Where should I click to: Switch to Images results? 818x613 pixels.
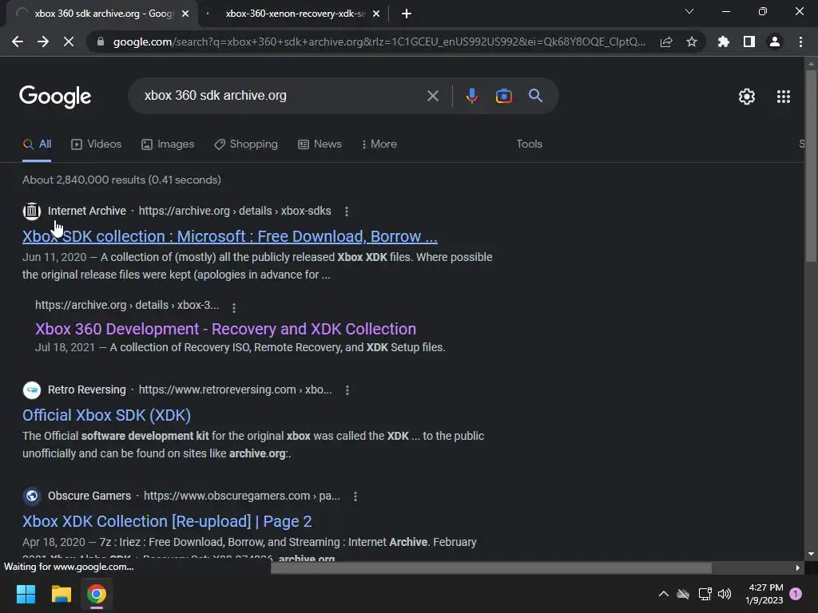tap(168, 144)
